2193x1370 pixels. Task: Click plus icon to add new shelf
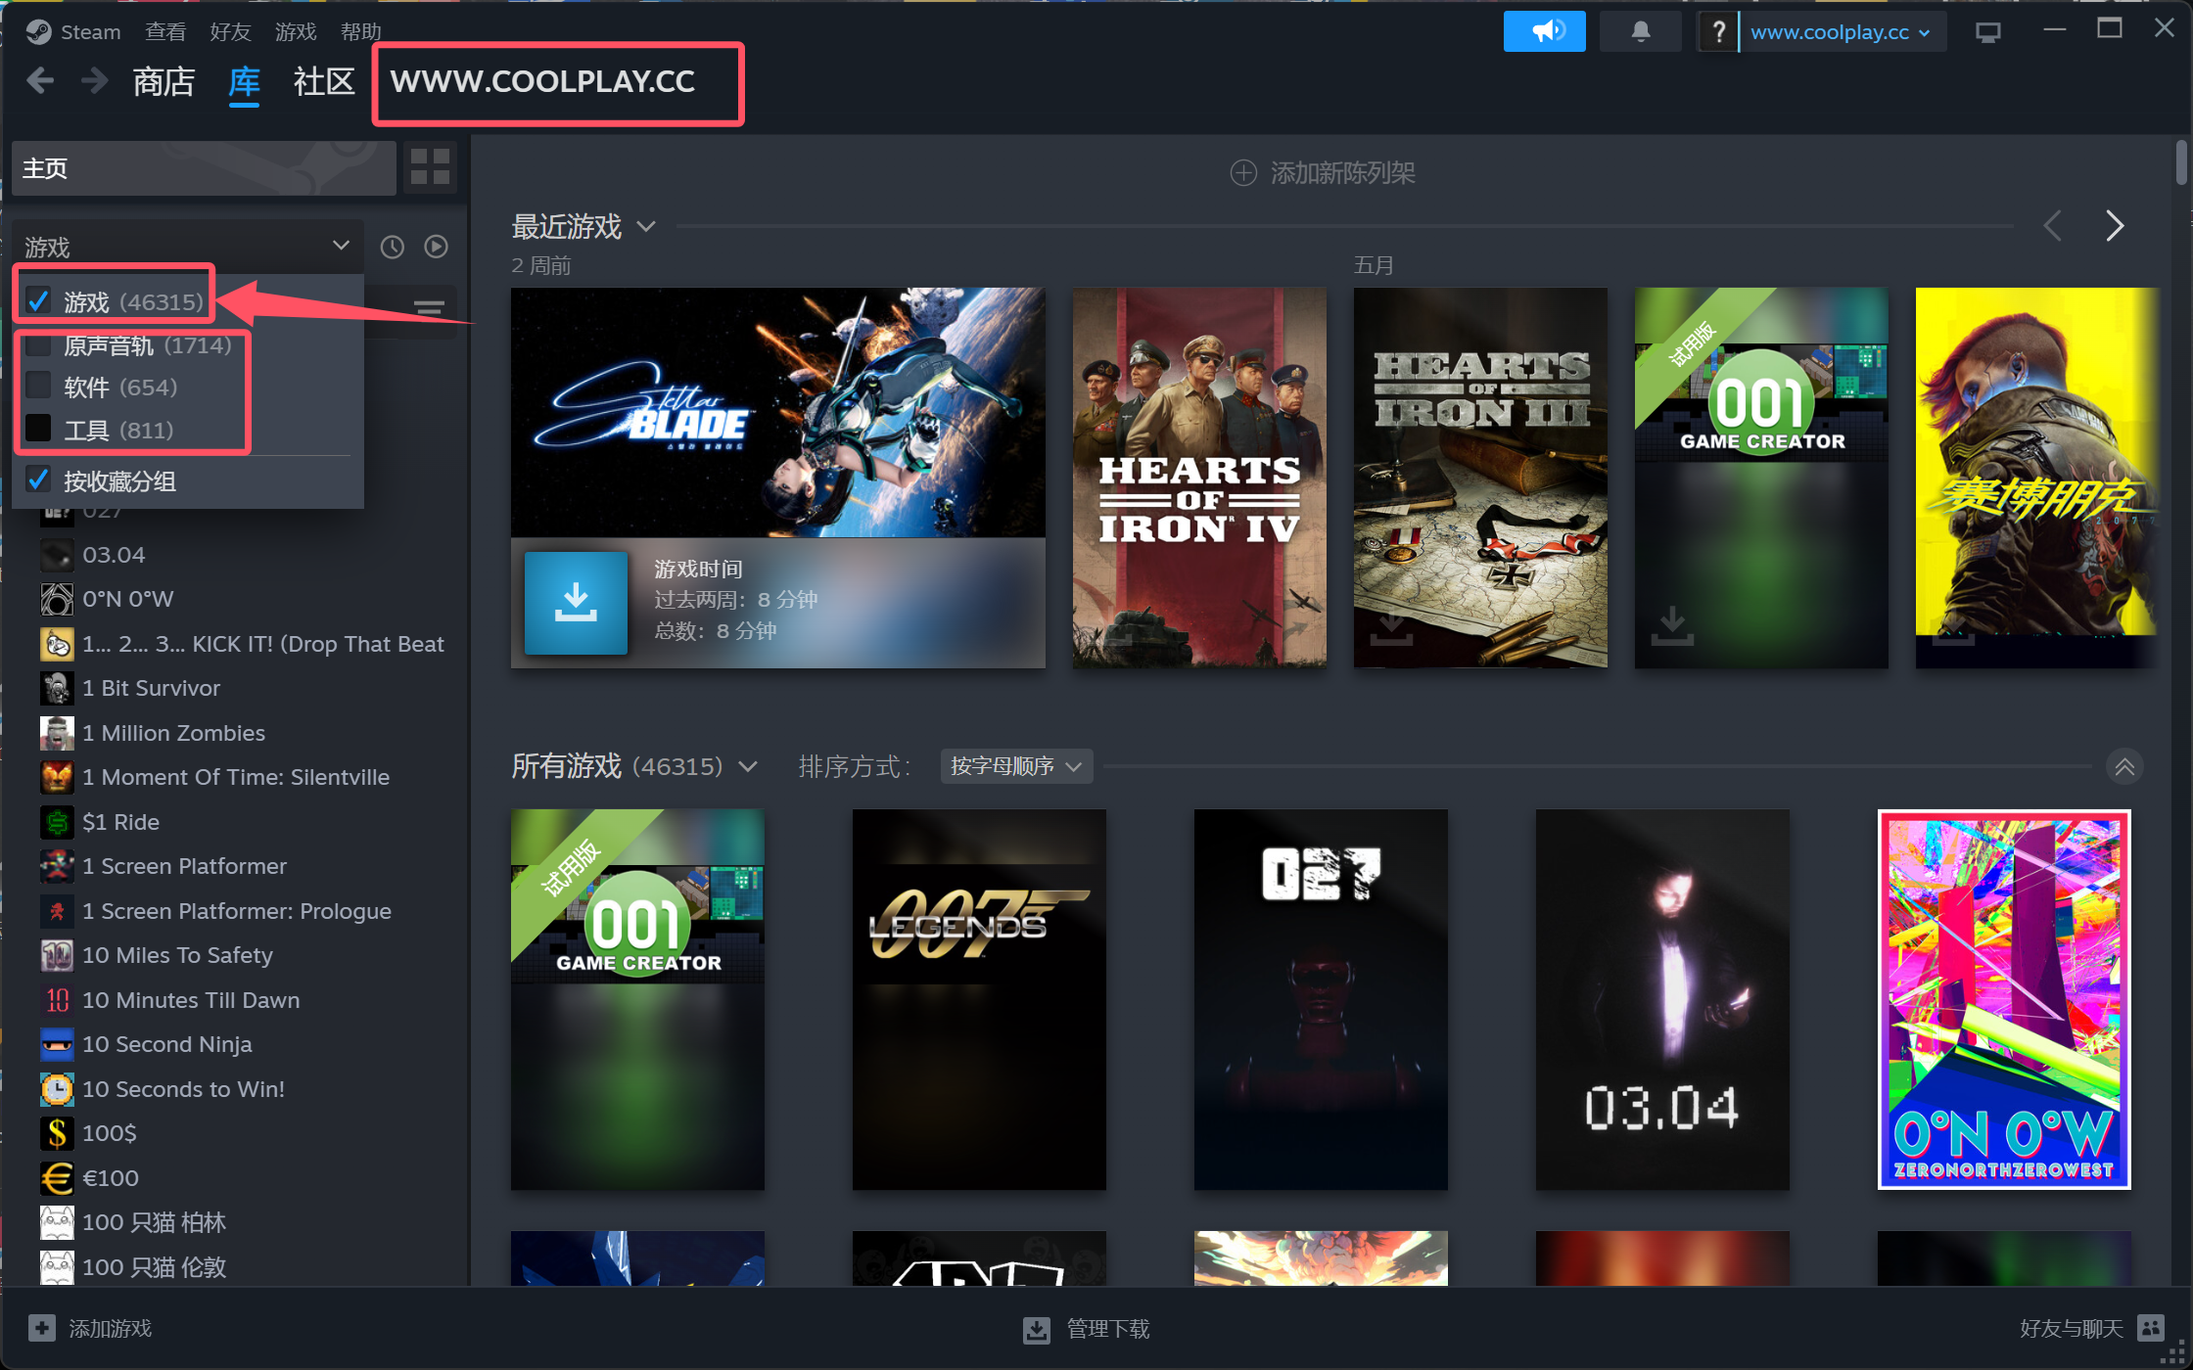coord(1242,173)
